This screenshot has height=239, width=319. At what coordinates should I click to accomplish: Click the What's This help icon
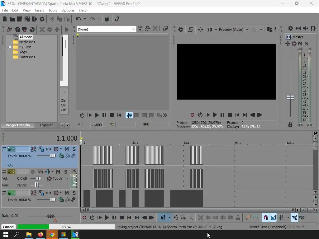(117, 19)
